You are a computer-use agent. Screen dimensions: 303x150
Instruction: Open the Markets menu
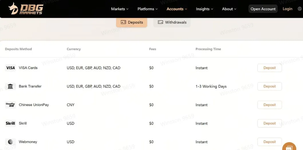pyautogui.click(x=120, y=9)
